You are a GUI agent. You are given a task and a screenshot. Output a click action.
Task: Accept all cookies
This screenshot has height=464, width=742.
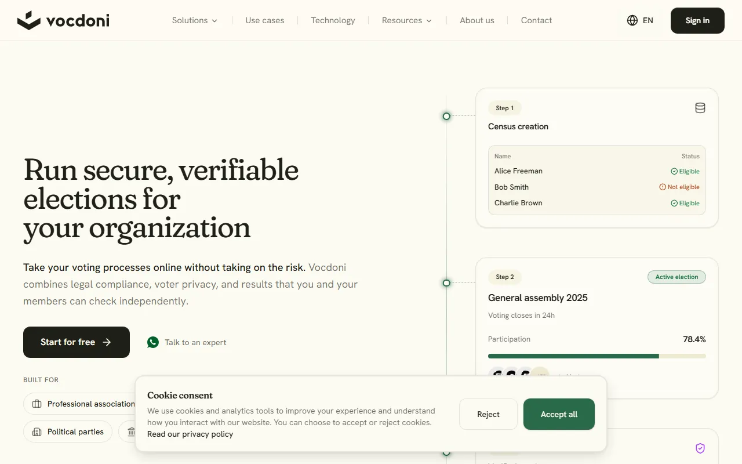point(559,414)
